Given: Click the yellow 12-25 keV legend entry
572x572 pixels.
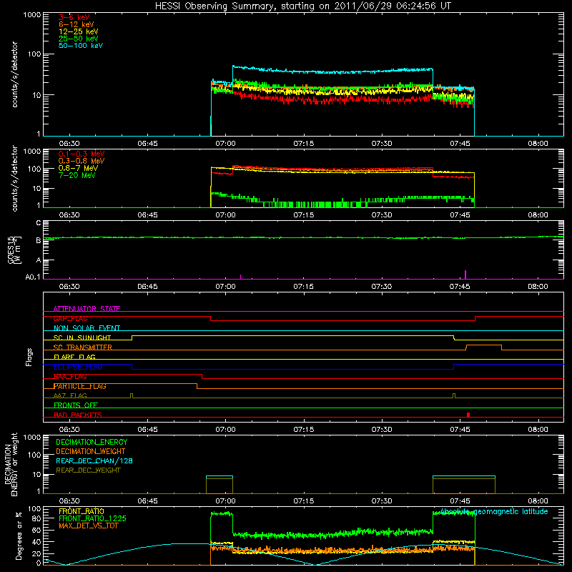Looking at the screenshot, I should (x=79, y=31).
